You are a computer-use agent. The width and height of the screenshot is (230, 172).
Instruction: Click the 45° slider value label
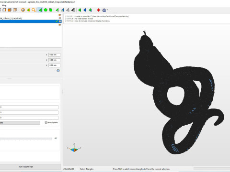[x=56, y=139]
